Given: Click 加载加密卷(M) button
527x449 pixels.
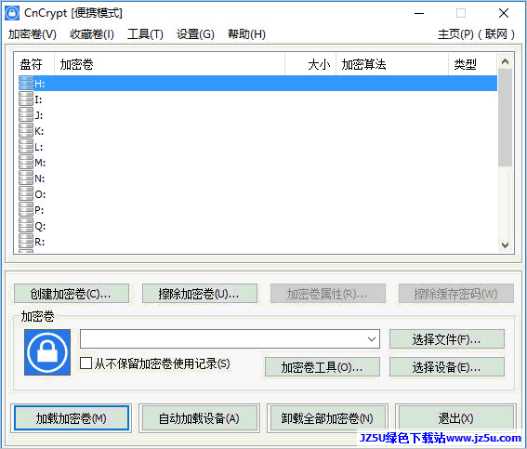Looking at the screenshot, I should (x=72, y=418).
